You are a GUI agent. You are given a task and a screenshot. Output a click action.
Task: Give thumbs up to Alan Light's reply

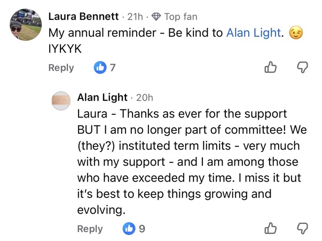(271, 229)
